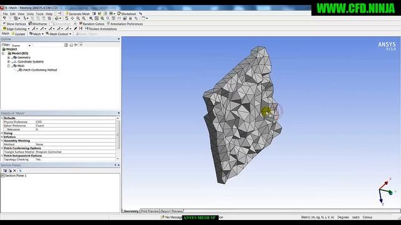401x225 pixels.
Task: Select the Project tree node
Action: 11,49
